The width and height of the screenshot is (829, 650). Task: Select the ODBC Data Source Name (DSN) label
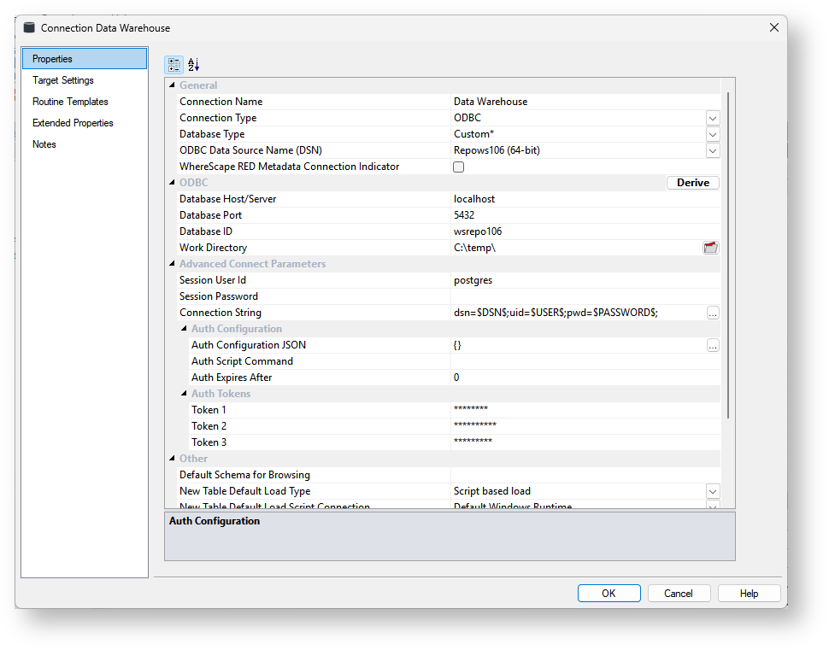[250, 150]
